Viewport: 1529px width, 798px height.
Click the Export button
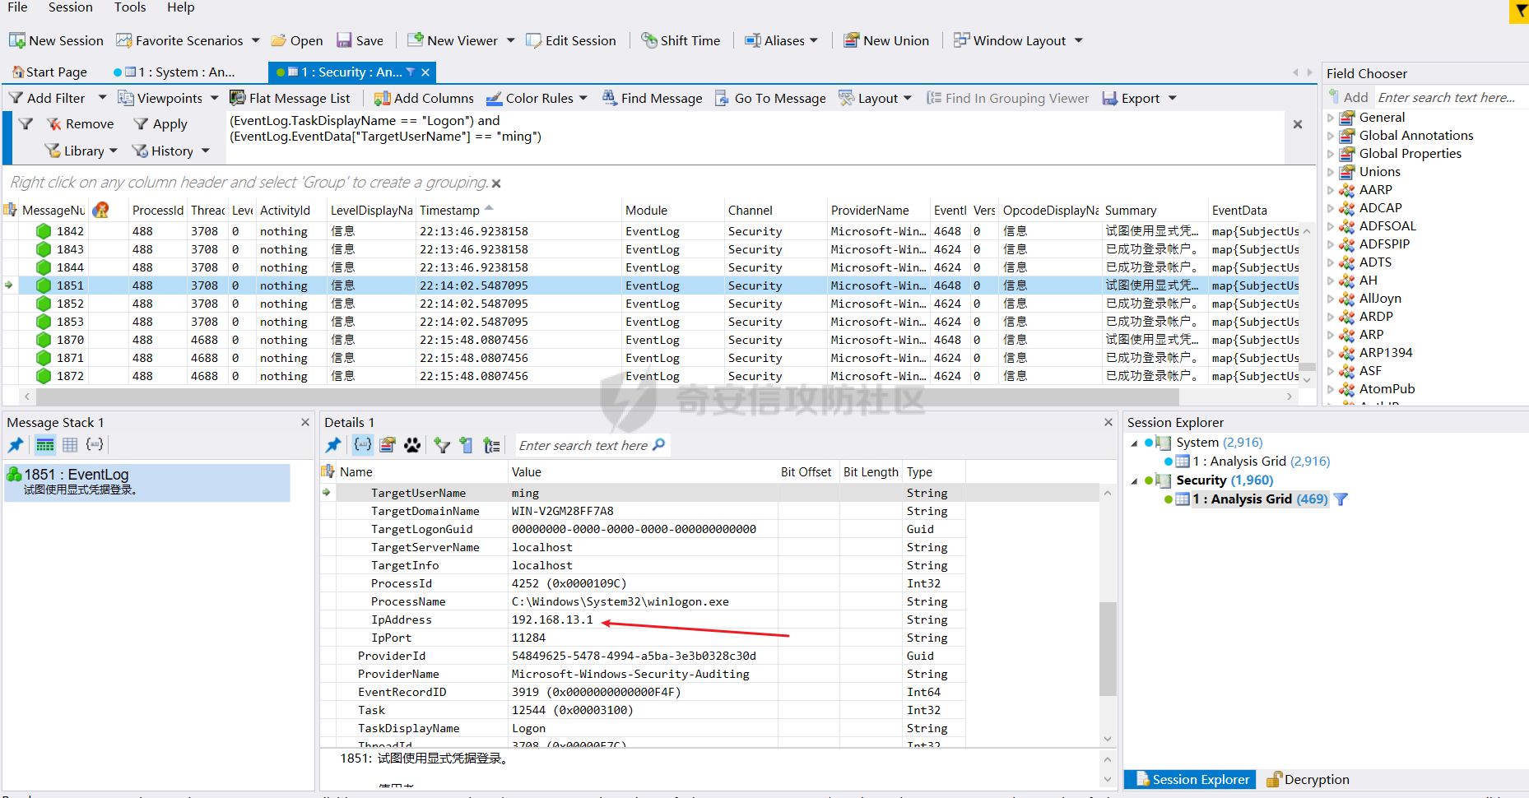click(1131, 98)
